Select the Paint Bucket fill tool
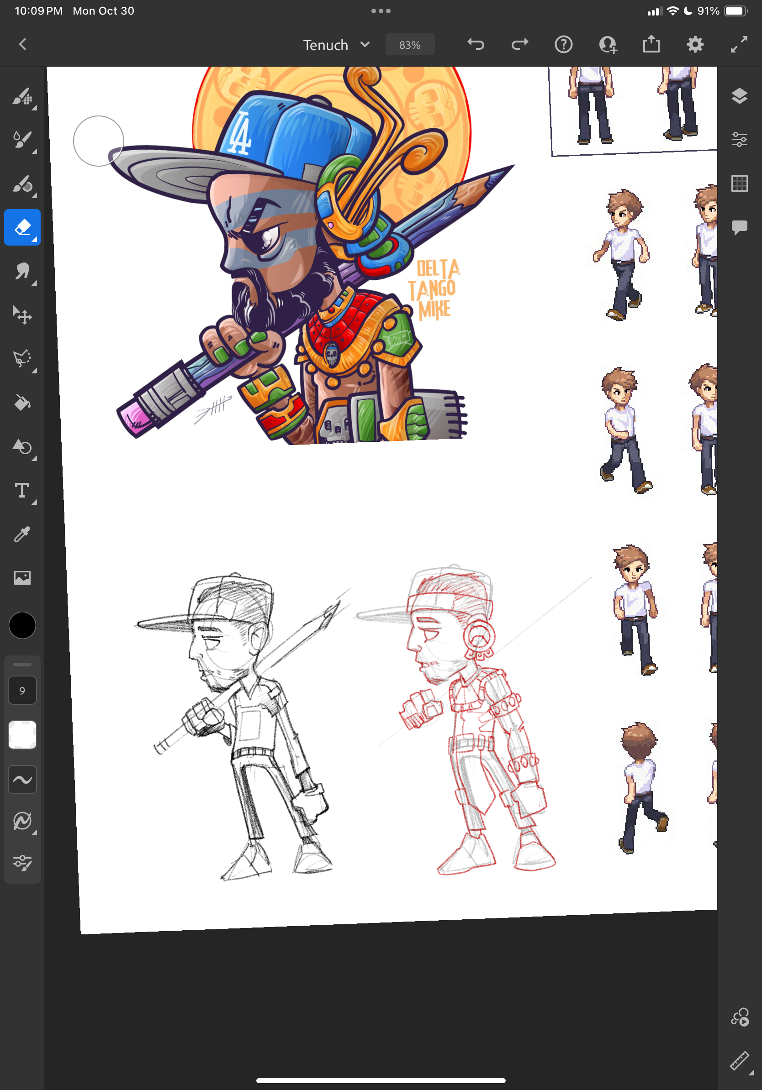 [x=22, y=403]
